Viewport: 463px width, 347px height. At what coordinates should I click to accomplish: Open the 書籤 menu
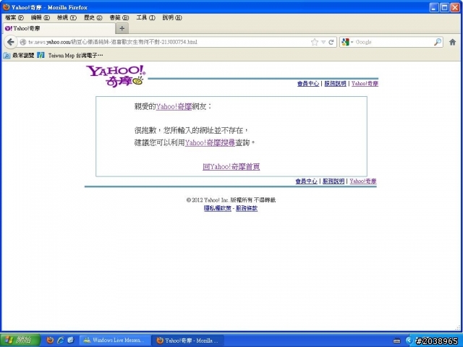119,17
